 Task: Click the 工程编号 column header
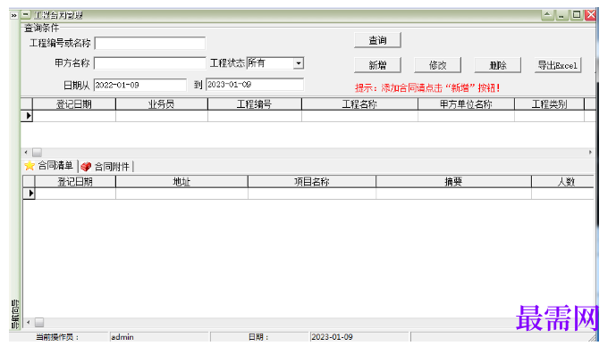pos(255,104)
